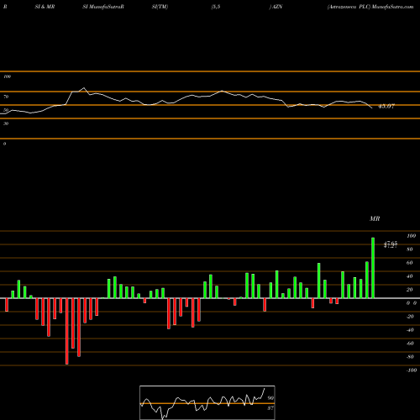The image size is (420, 420).
Task: Click the longest red MR bar
Action: [67, 331]
